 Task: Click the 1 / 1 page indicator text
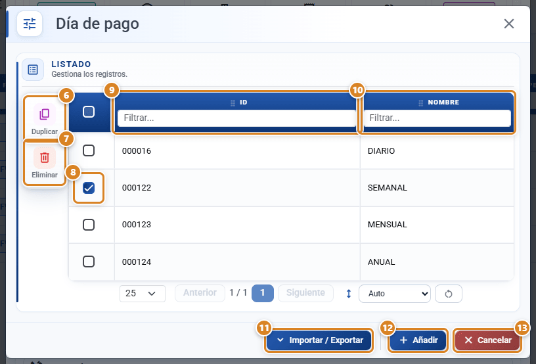pyautogui.click(x=238, y=293)
